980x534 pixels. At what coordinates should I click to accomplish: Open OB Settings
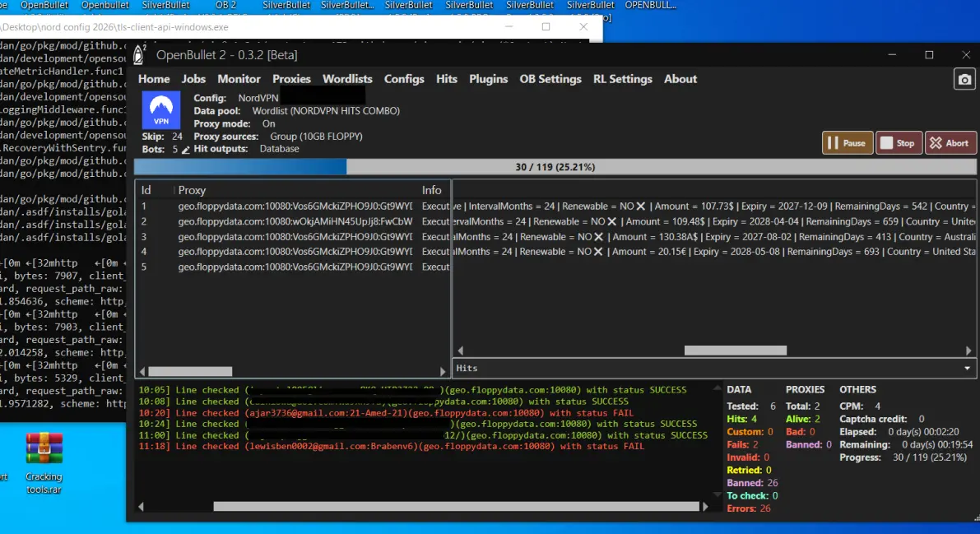550,79
